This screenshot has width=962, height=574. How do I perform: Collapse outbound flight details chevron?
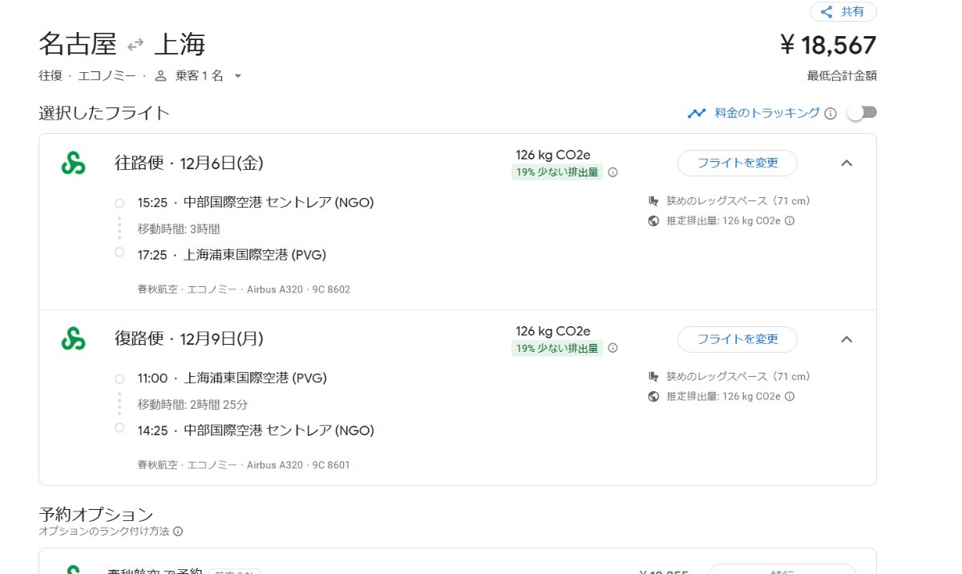847,164
